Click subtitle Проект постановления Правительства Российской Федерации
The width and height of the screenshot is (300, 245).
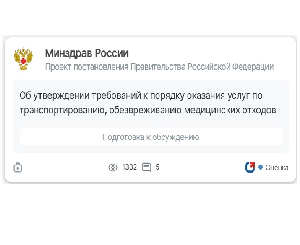tap(159, 67)
